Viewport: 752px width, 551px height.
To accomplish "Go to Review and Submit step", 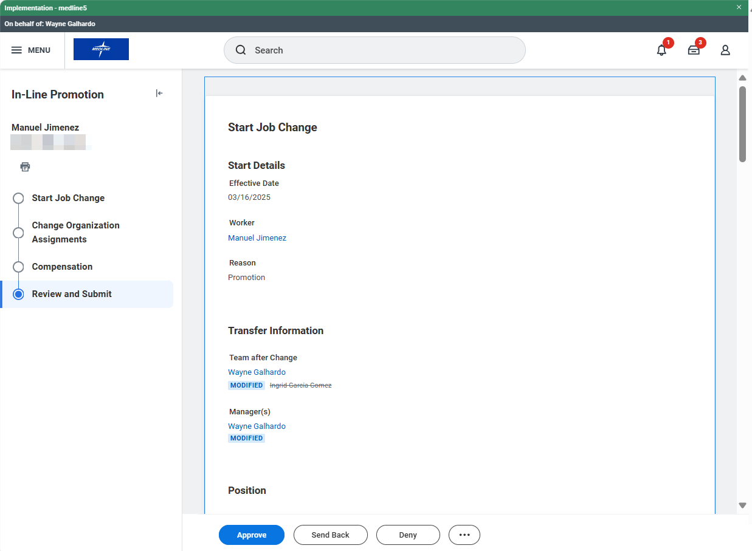I will pos(72,294).
